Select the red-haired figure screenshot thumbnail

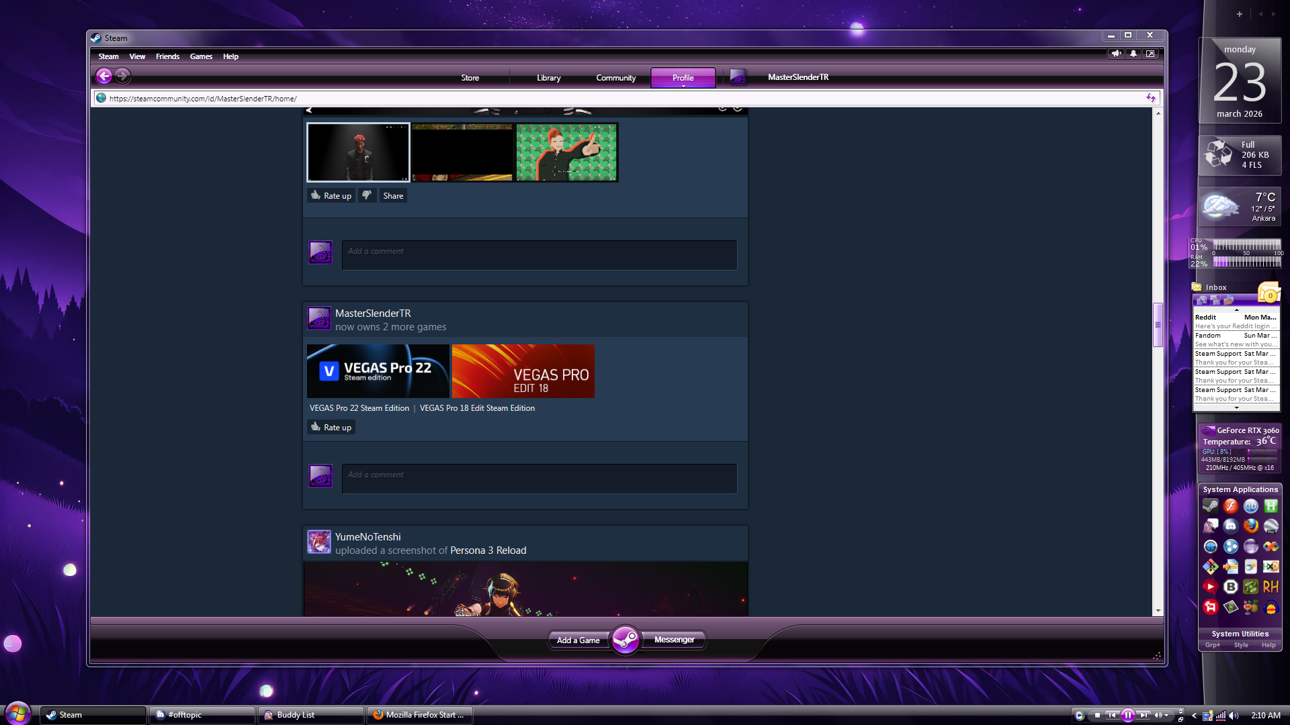(358, 152)
